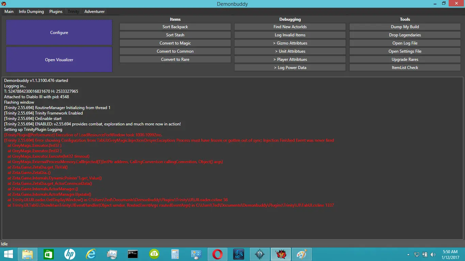Click the Open Visualizer button
The width and height of the screenshot is (465, 261).
click(x=59, y=60)
